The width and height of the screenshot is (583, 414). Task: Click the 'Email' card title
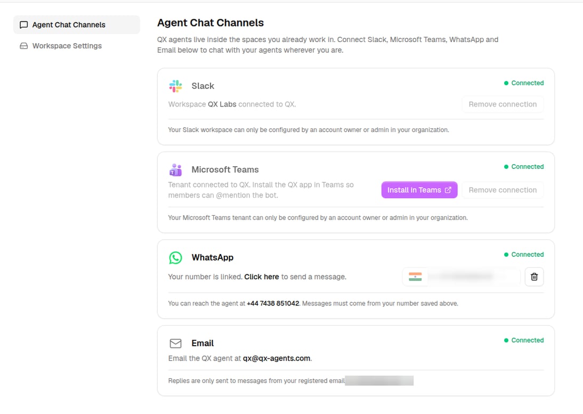203,343
